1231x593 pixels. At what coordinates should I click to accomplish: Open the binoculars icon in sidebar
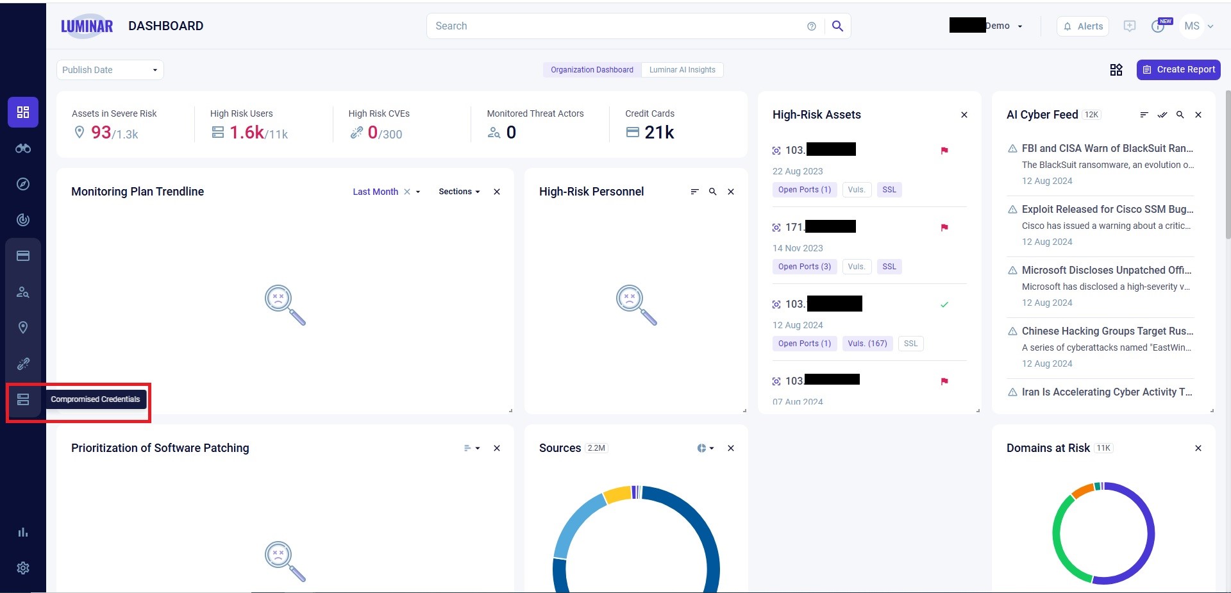[23, 148]
